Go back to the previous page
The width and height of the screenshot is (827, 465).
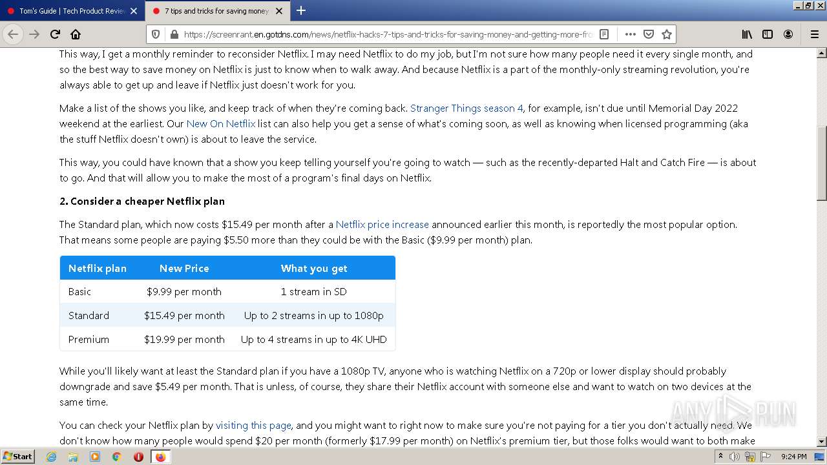13,34
